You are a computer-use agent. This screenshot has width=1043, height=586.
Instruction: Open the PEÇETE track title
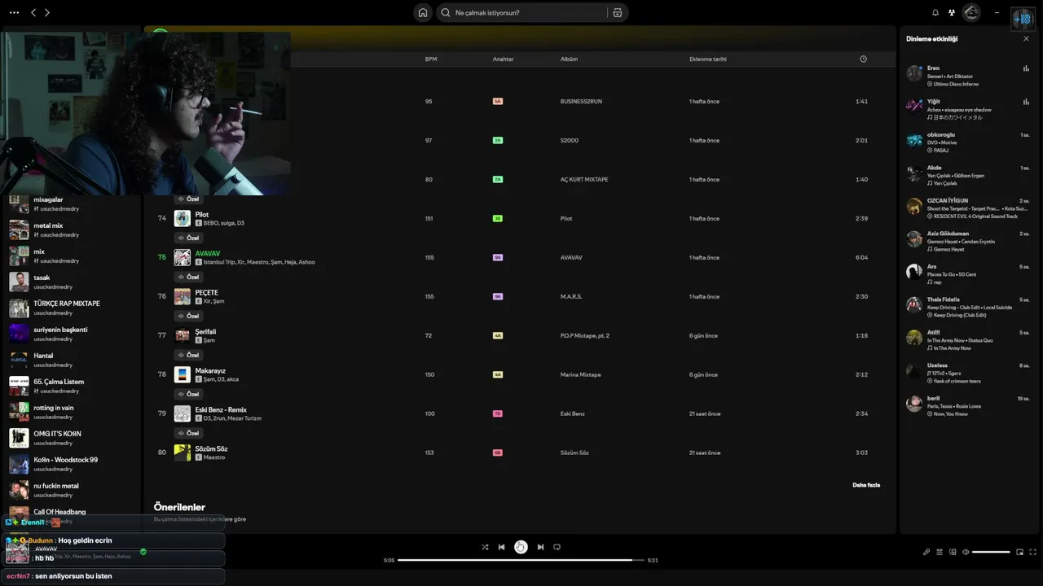(x=206, y=292)
